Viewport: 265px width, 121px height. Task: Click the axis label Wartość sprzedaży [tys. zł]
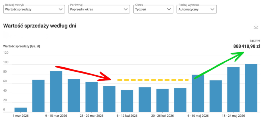pos(21,46)
